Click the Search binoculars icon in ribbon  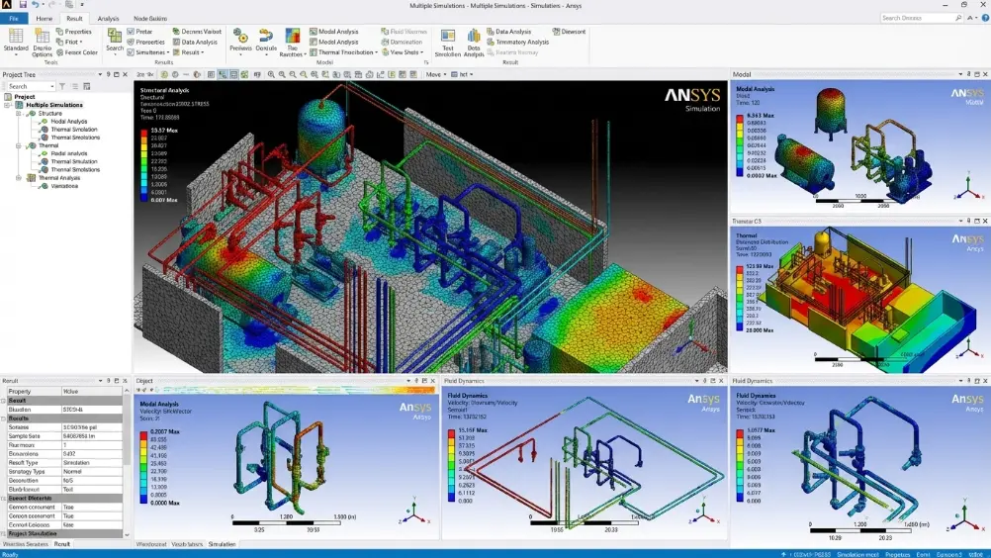point(115,36)
